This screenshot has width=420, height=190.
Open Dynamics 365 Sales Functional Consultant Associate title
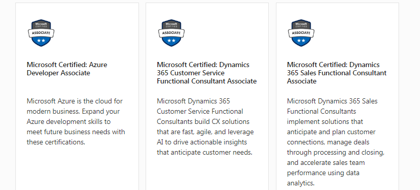[x=337, y=73]
